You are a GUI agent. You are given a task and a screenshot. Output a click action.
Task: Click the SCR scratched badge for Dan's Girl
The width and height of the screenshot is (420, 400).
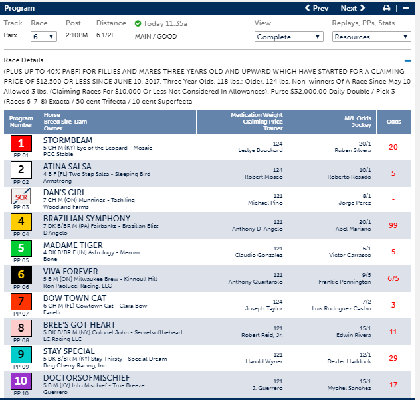tap(21, 197)
